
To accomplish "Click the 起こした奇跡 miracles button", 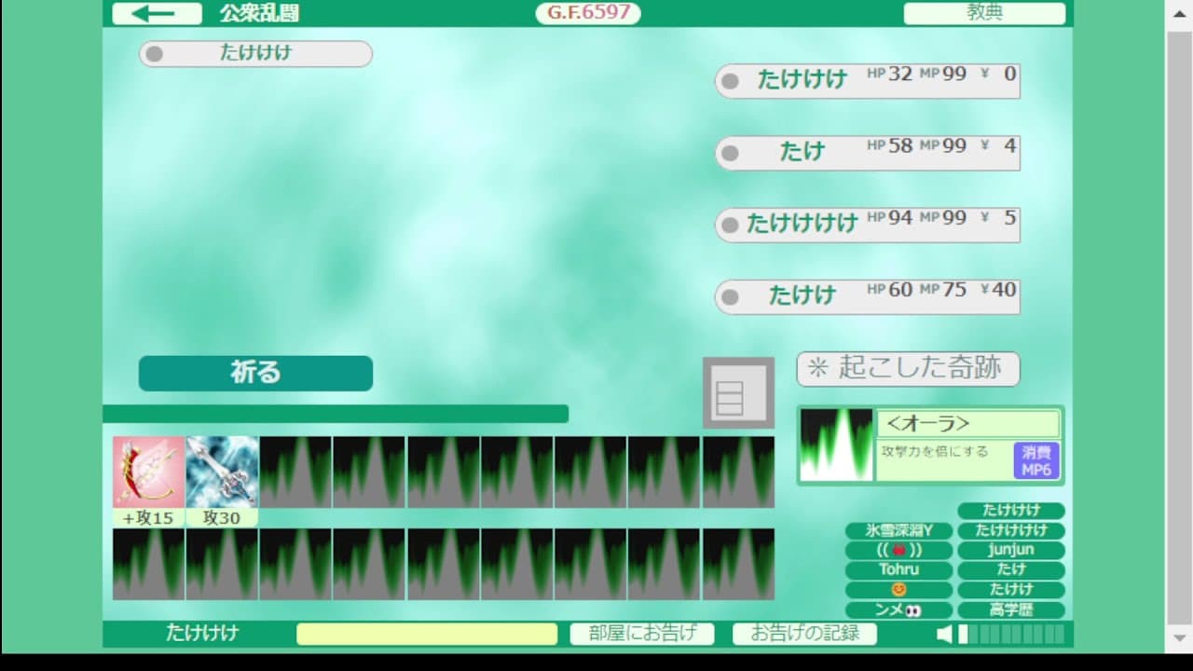I will point(908,368).
